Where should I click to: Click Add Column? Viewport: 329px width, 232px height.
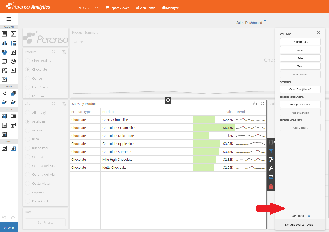[300, 74]
